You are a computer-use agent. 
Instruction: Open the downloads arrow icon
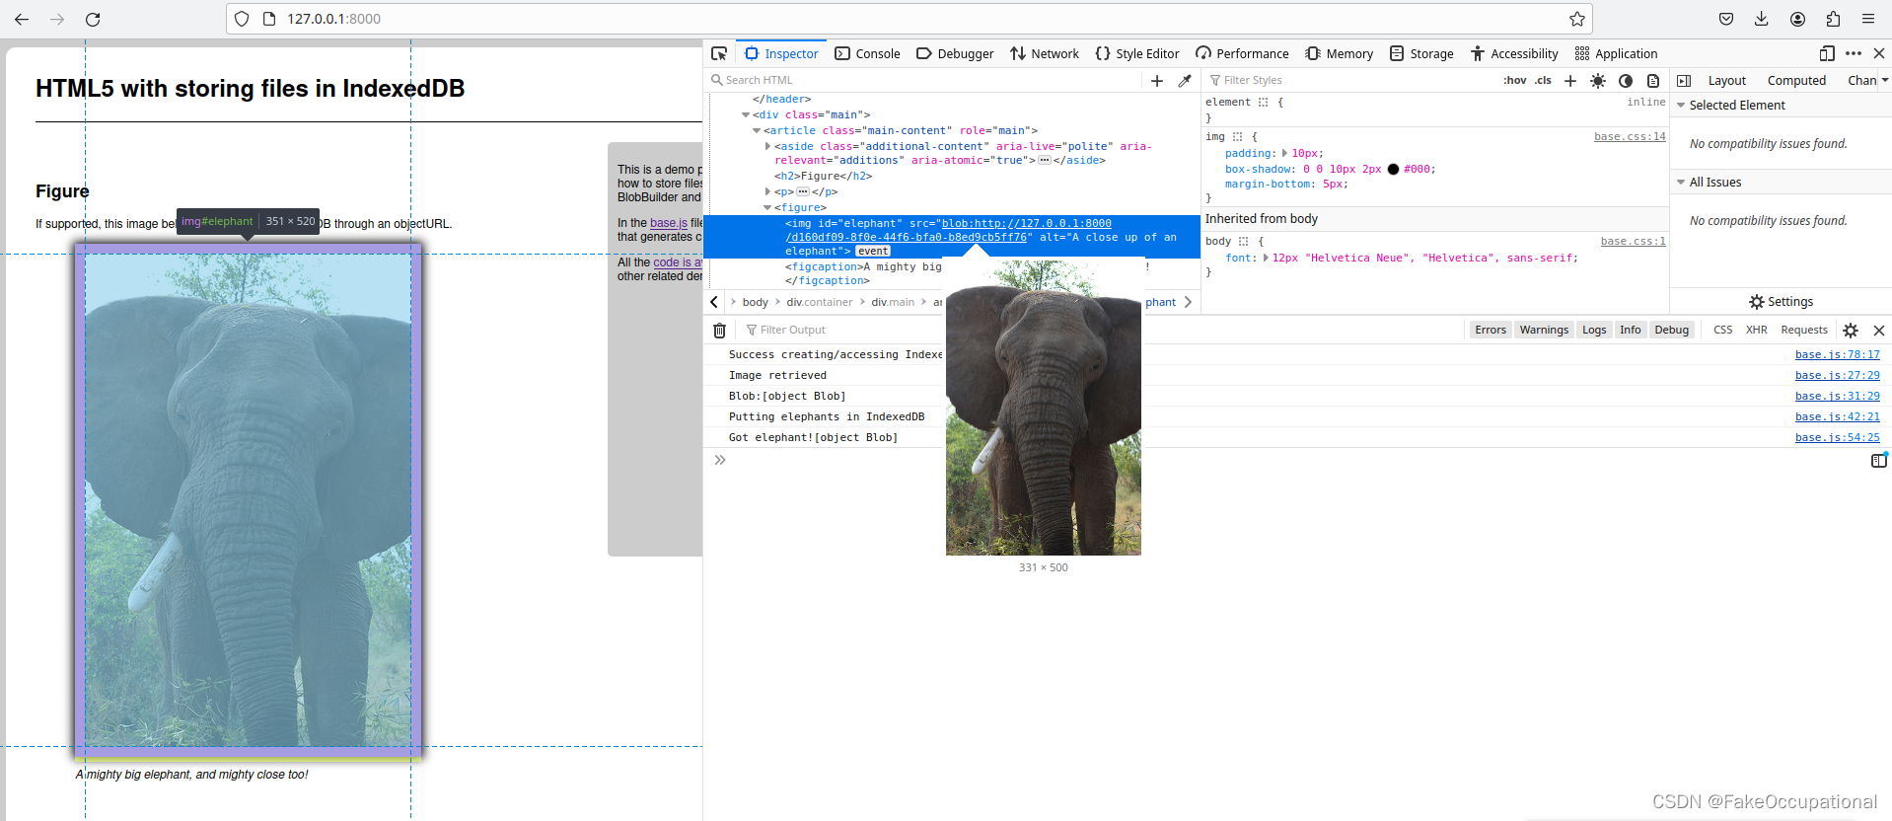pos(1762,19)
